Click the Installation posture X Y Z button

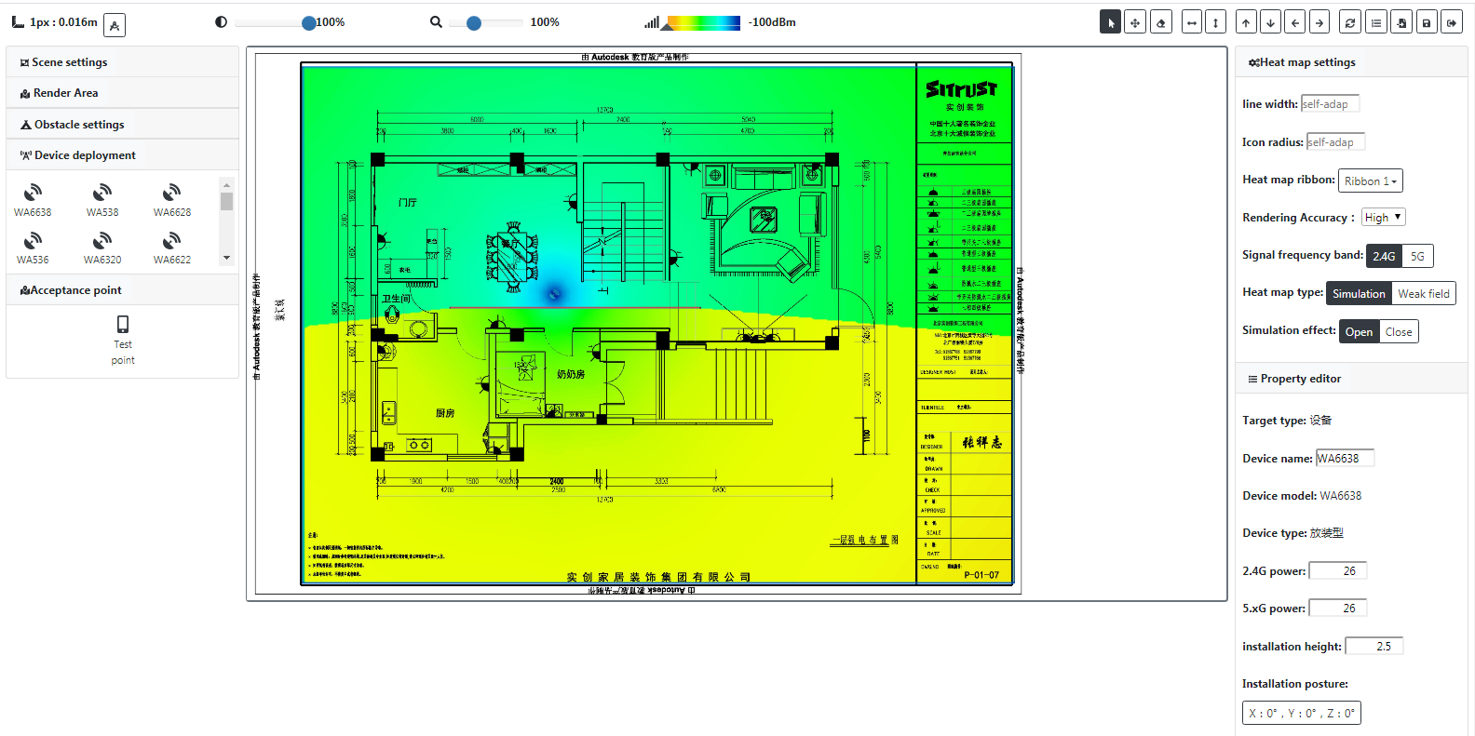coord(1301,714)
